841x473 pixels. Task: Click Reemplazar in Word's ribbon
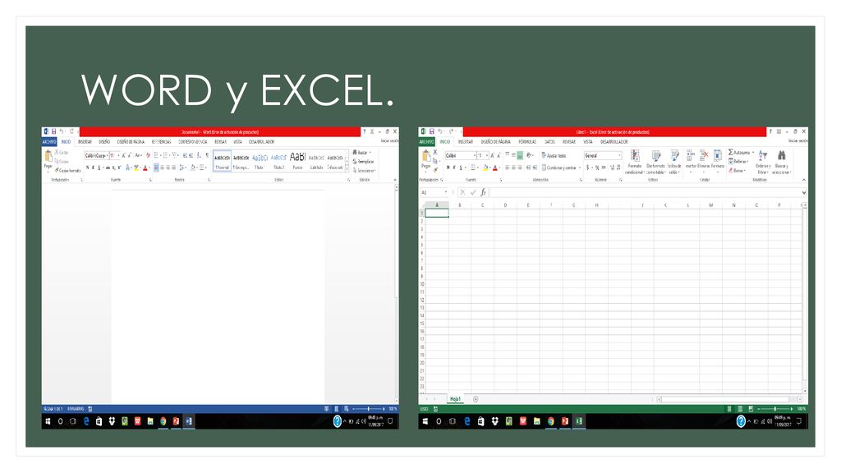point(364,162)
